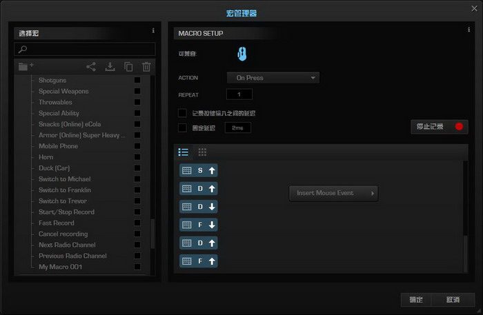Click the blue mouse device icon
The height and width of the screenshot is (315, 483).
pyautogui.click(x=243, y=52)
